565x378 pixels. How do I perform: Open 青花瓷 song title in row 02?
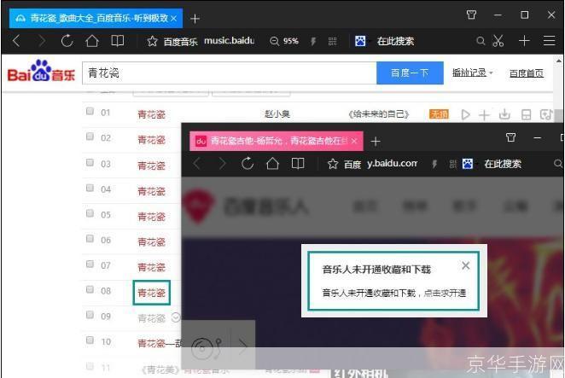point(151,140)
